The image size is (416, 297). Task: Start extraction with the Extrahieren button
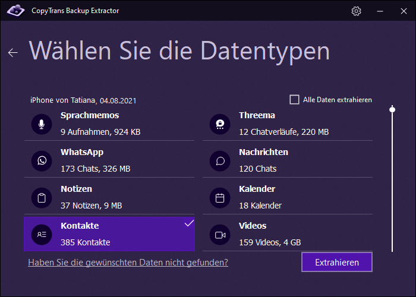click(337, 263)
